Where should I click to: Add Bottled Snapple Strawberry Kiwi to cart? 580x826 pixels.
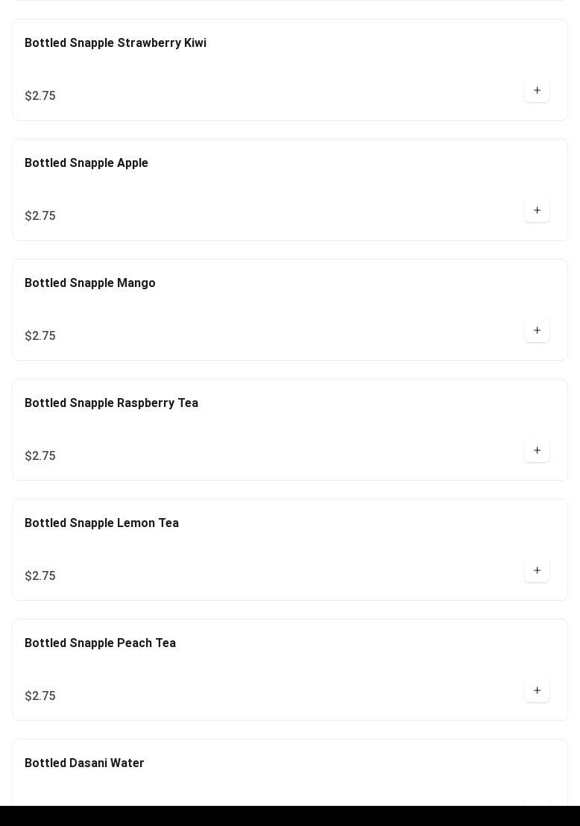click(x=537, y=91)
